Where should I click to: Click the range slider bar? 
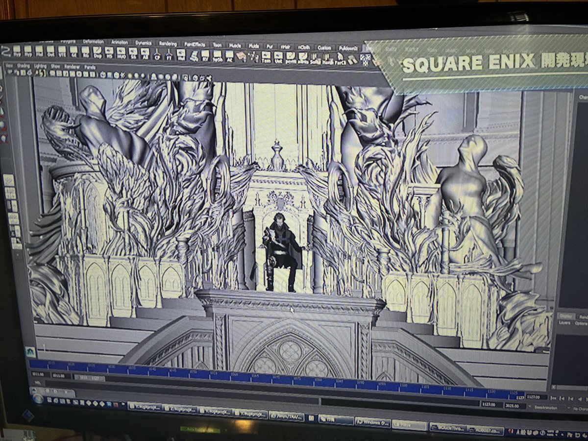click(x=89, y=378)
